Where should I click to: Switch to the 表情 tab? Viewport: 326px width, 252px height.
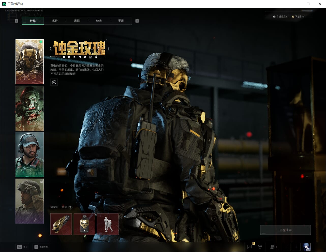pyautogui.click(x=77, y=21)
